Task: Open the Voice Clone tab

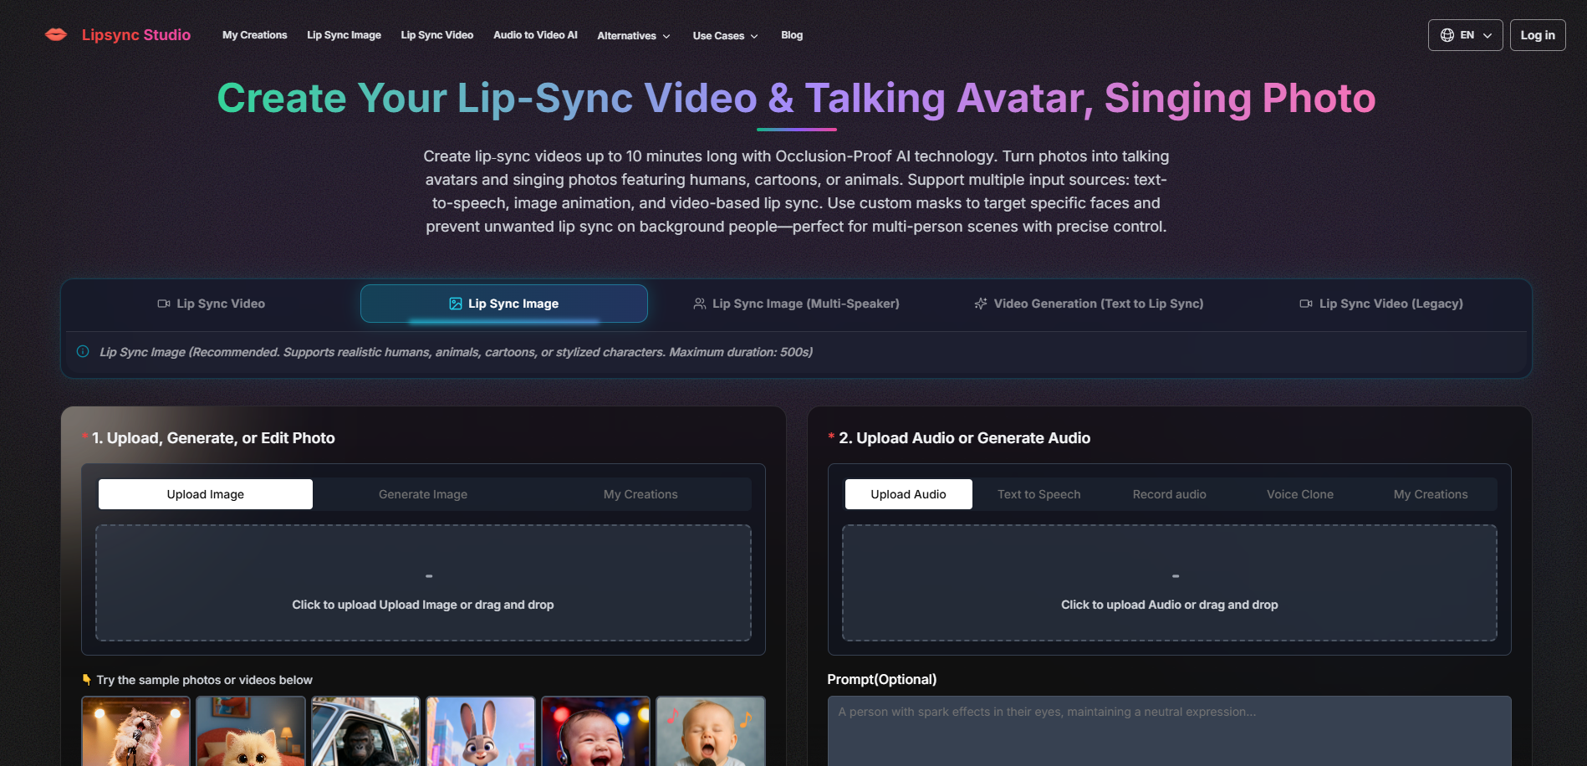Action: point(1299,494)
